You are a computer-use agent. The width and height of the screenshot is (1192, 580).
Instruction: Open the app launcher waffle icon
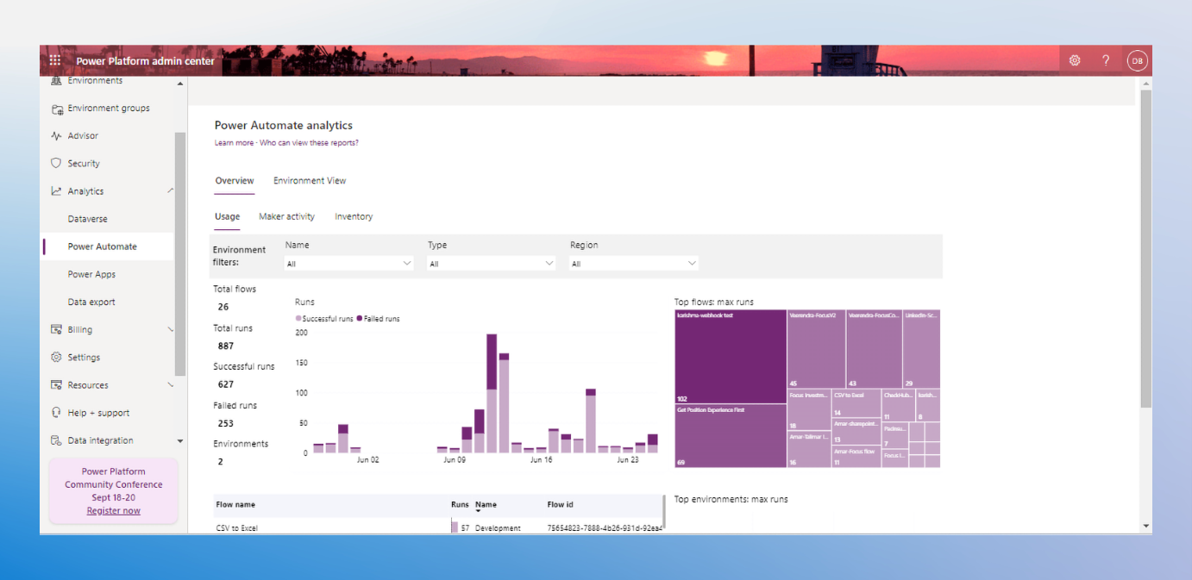pos(55,60)
